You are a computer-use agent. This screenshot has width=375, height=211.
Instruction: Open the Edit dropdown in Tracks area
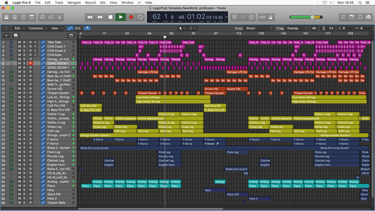pyautogui.click(x=19, y=28)
